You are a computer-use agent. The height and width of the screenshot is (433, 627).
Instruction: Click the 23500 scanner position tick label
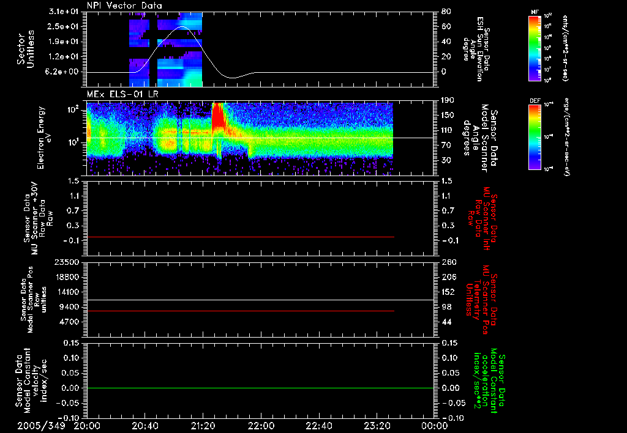tap(67, 262)
